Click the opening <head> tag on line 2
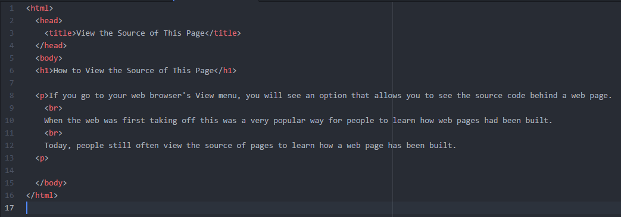The width and height of the screenshot is (621, 217). tap(49, 21)
